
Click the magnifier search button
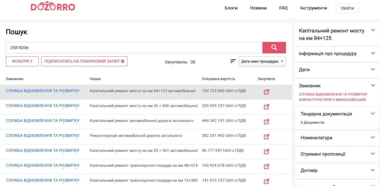pos(274,47)
